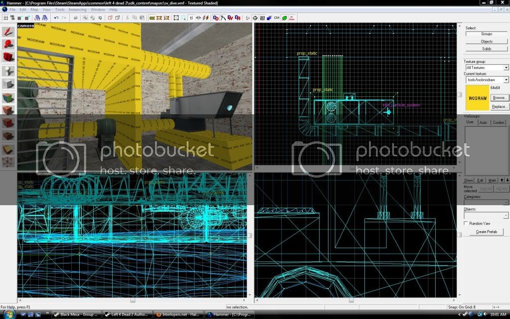510x319 pixels.
Task: Toggle cordon state striped yellow icon
Action: coord(152,18)
